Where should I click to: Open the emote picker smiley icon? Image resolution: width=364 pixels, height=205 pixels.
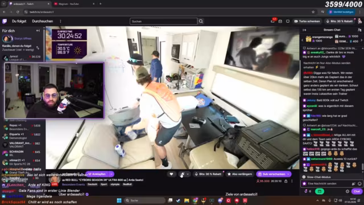point(359,183)
